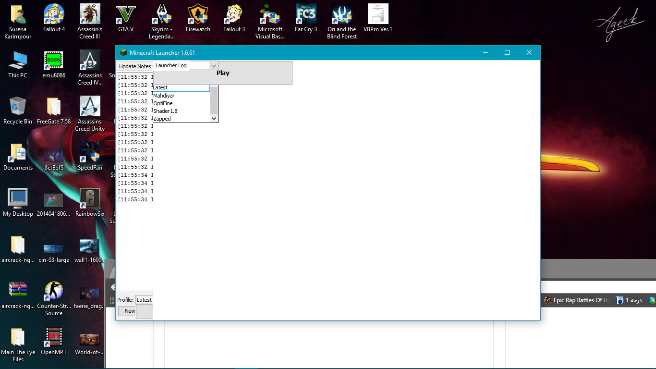The height and width of the screenshot is (369, 656).
Task: Pick the Zapped profile in dropdown
Action: point(162,119)
